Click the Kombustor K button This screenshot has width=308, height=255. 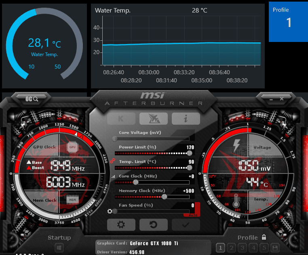[121, 119]
